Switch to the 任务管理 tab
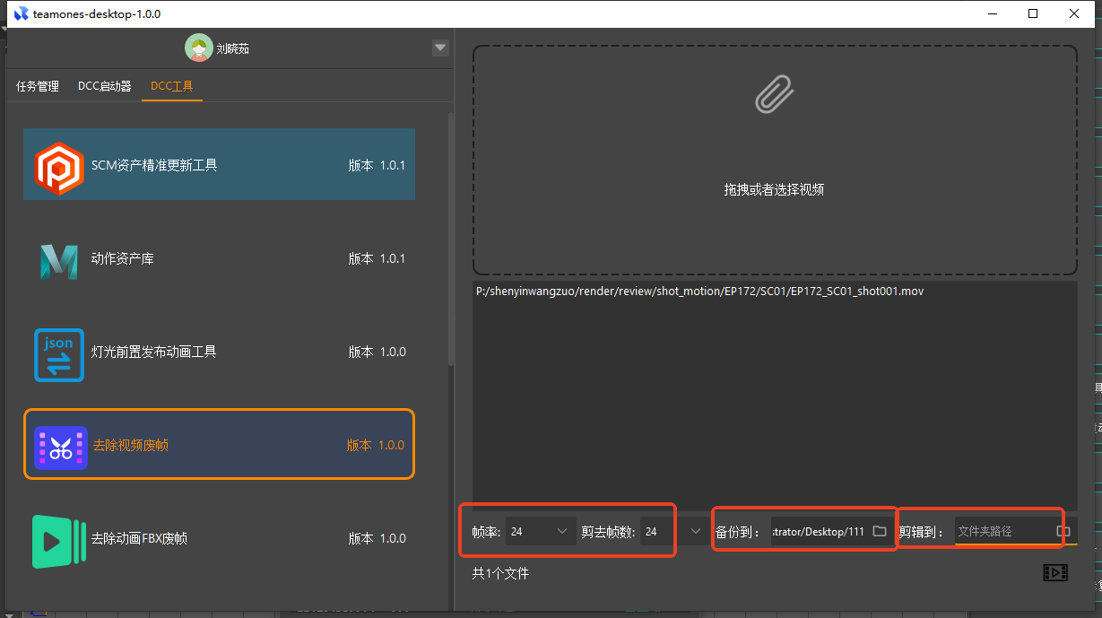The image size is (1102, 618). [38, 86]
